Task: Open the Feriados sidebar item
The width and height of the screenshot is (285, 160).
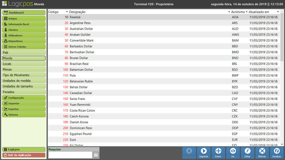Action: point(24,92)
